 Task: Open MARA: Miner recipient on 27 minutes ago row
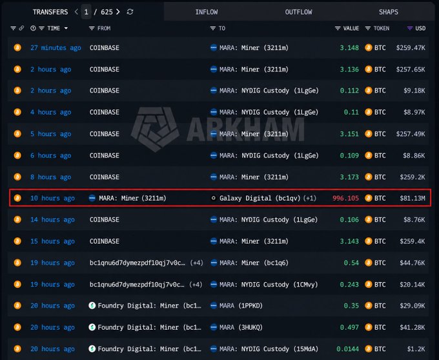click(254, 48)
